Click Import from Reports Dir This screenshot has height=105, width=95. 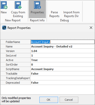(71, 14)
